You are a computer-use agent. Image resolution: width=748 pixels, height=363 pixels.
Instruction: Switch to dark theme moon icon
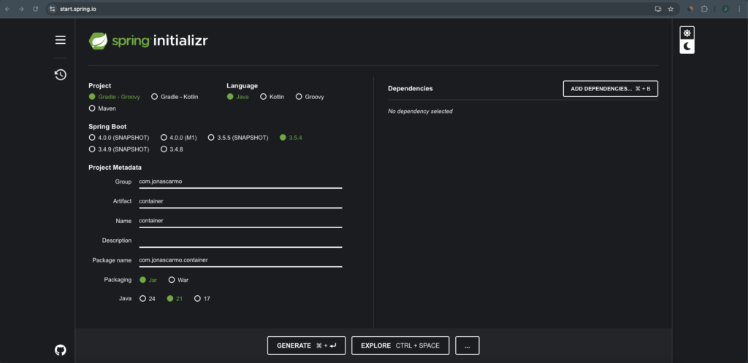[x=687, y=46]
